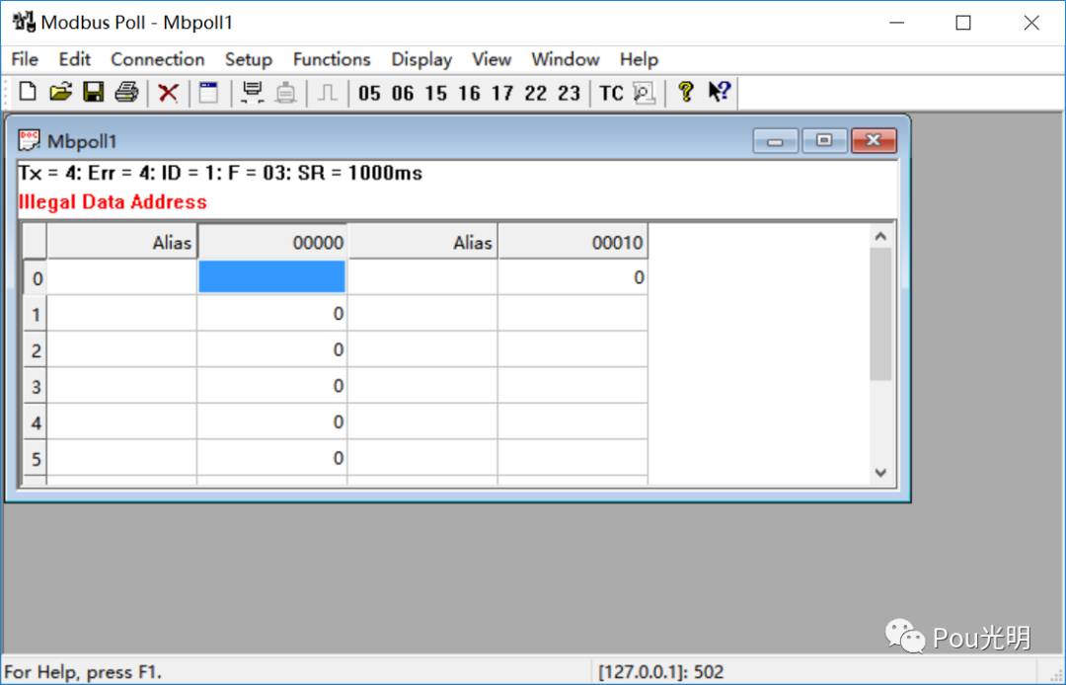Image resolution: width=1066 pixels, height=685 pixels.
Task: Click the Print toolbar icon
Action: click(126, 92)
